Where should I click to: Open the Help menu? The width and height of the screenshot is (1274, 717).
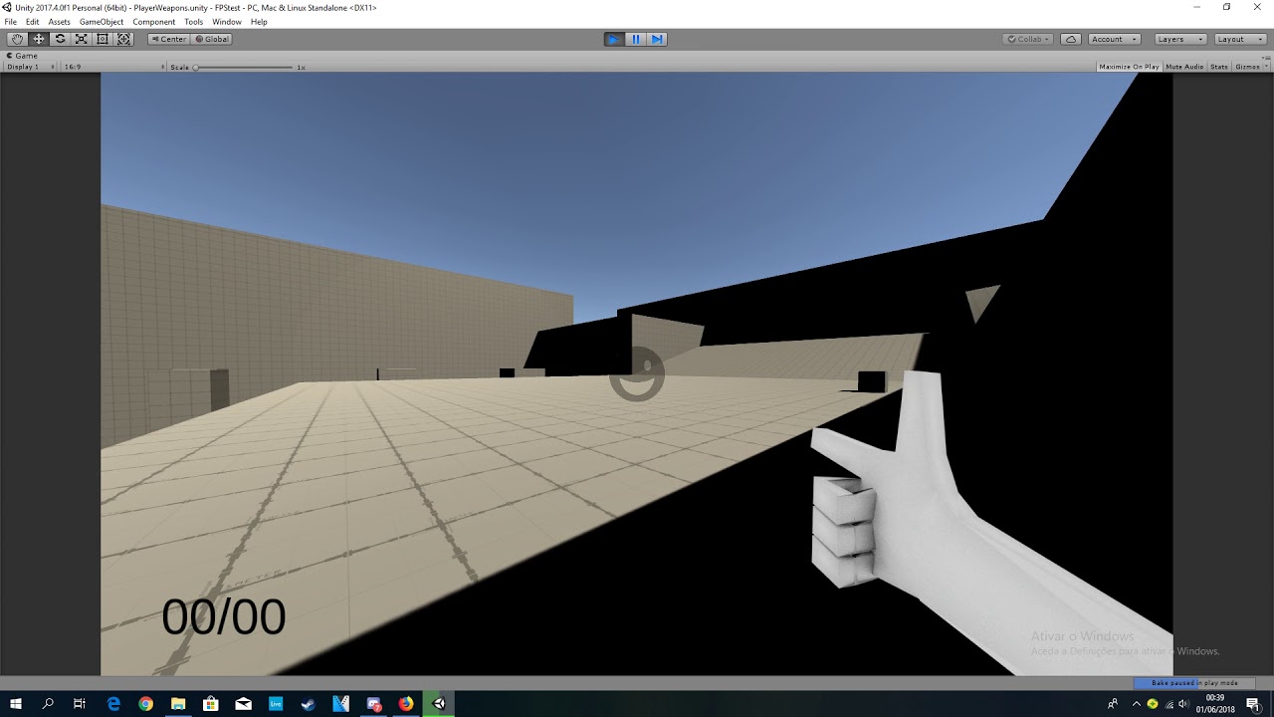[259, 22]
